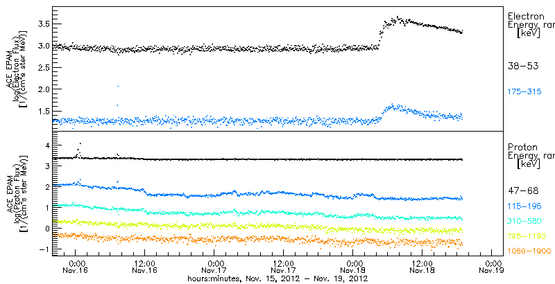Click the electron energy label 38-53
Viewport: 555px width, 284px height.
click(x=523, y=66)
